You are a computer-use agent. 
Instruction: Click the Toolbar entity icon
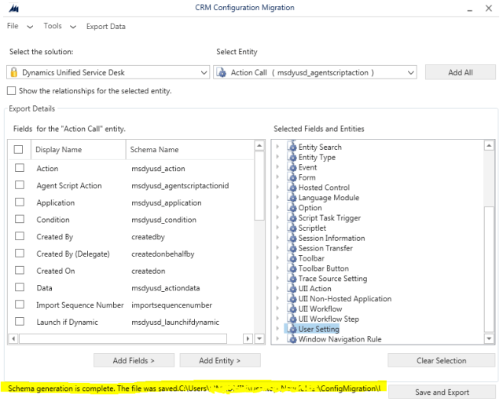pos(292,258)
